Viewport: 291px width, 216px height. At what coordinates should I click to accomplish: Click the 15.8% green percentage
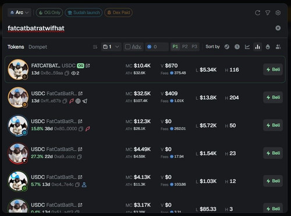(x=37, y=129)
